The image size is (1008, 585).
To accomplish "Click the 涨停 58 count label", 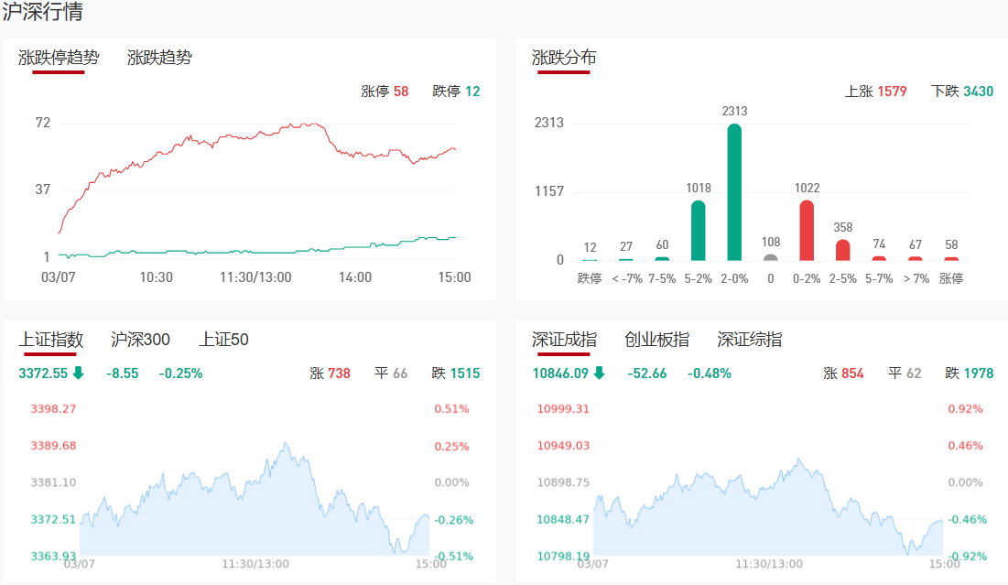I will tap(385, 92).
